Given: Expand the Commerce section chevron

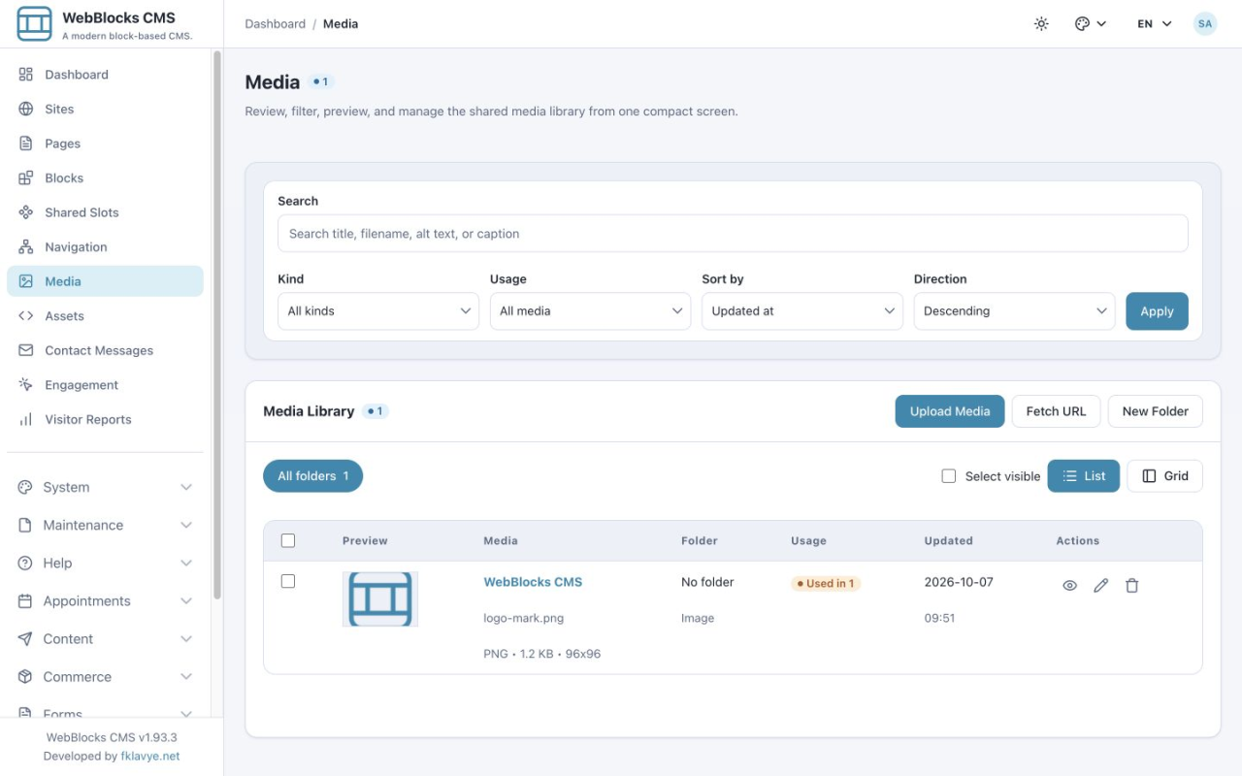Looking at the screenshot, I should pyautogui.click(x=186, y=676).
